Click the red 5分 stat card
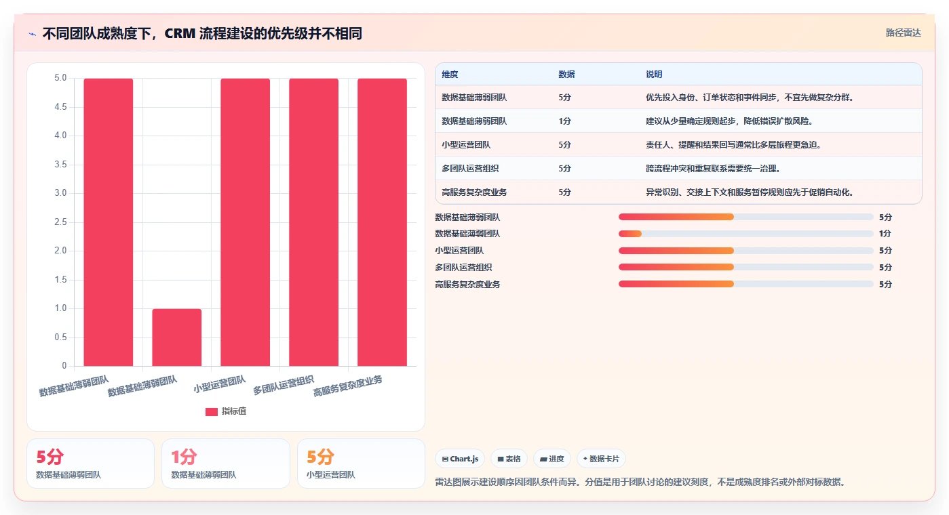Image resolution: width=949 pixels, height=515 pixels. 90,464
